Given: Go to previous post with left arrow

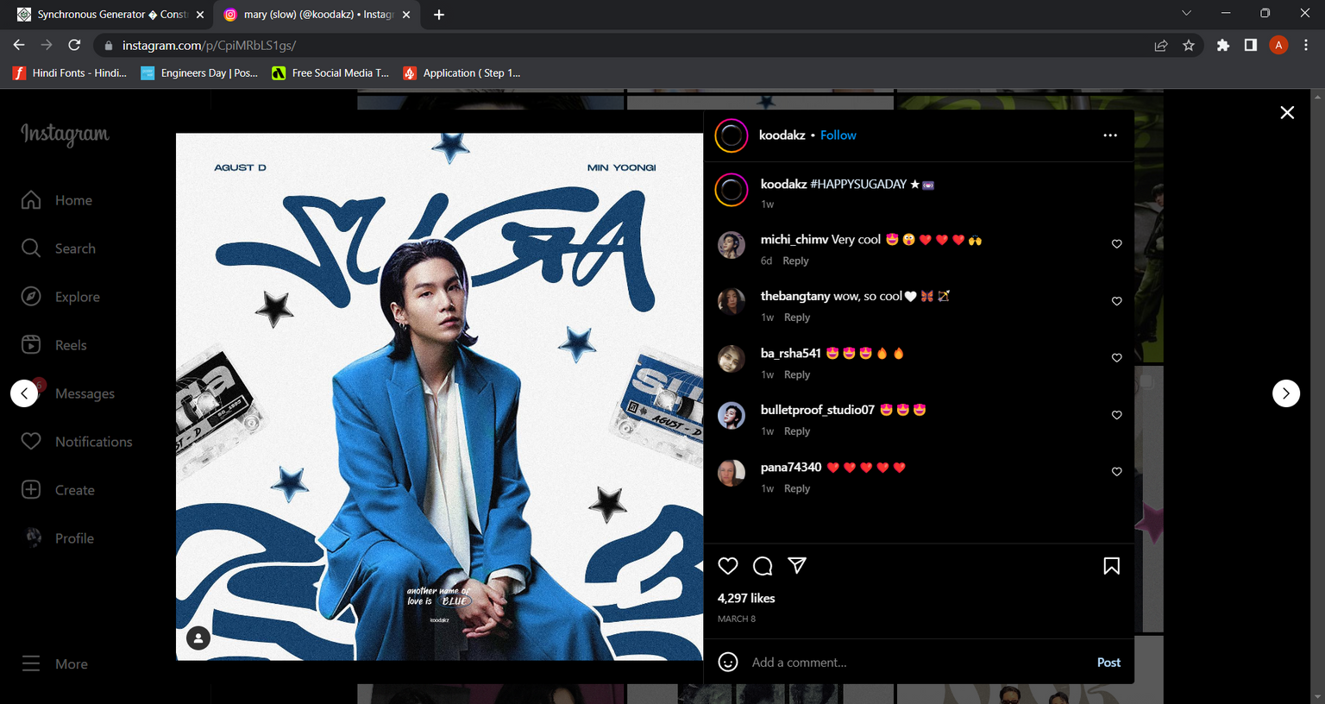Looking at the screenshot, I should click(24, 393).
